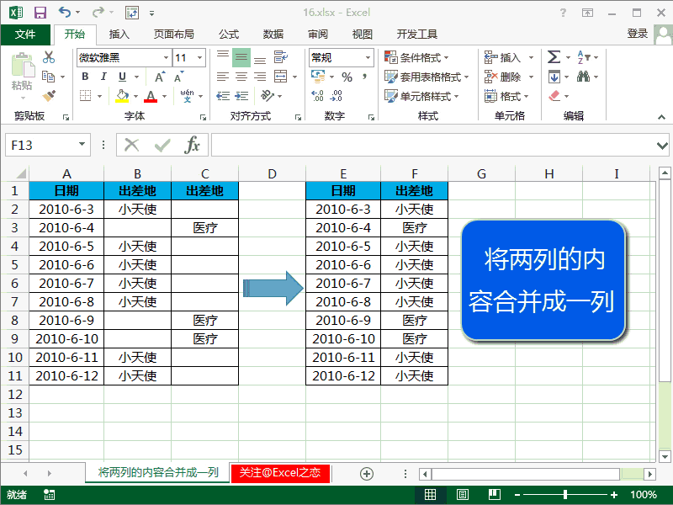Click the zoom slider handle in status bar
The width and height of the screenshot is (673, 505).
(565, 495)
